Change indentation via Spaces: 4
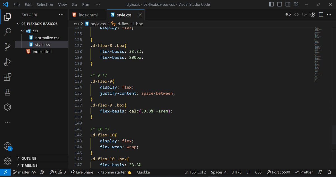The image size is (336, 177). (x=219, y=172)
